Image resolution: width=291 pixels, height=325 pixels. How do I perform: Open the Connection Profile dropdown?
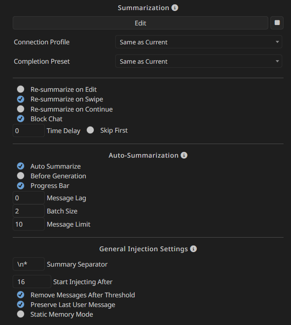tap(199, 42)
